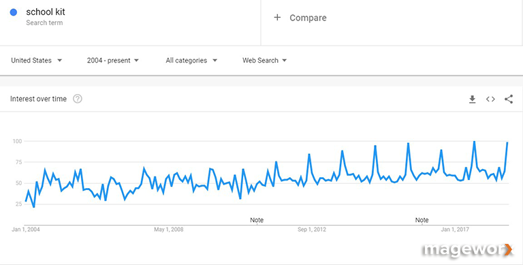The height and width of the screenshot is (265, 523).
Task: Edit the school kit search term
Action: (46, 12)
